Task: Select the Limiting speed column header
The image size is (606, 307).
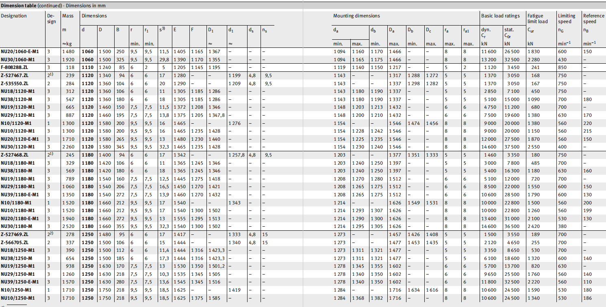Action: 567,19
